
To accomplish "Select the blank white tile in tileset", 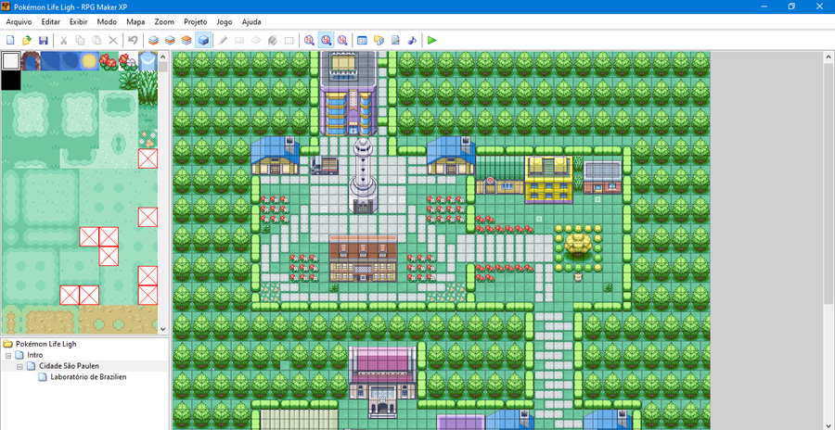I will 10,61.
